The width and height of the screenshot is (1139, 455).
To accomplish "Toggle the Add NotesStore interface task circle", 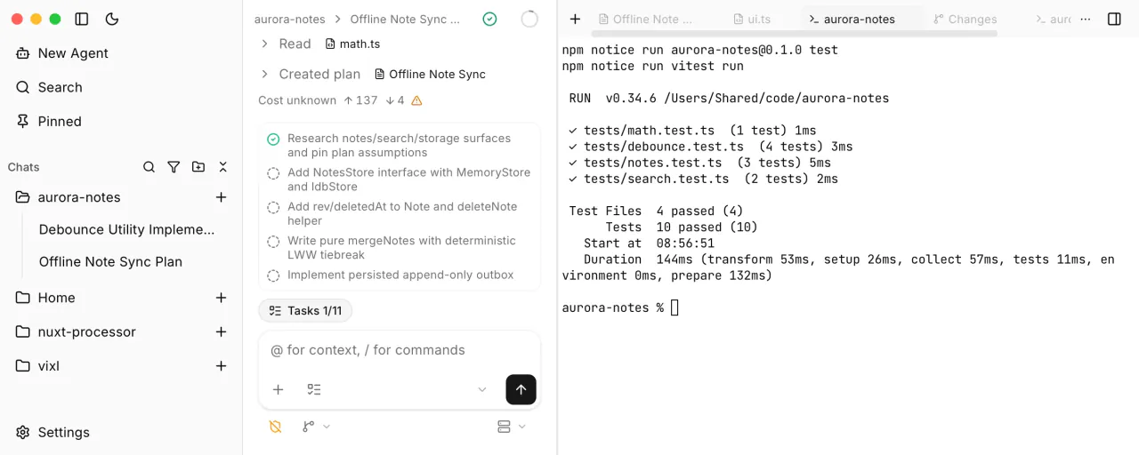I will pos(273,173).
